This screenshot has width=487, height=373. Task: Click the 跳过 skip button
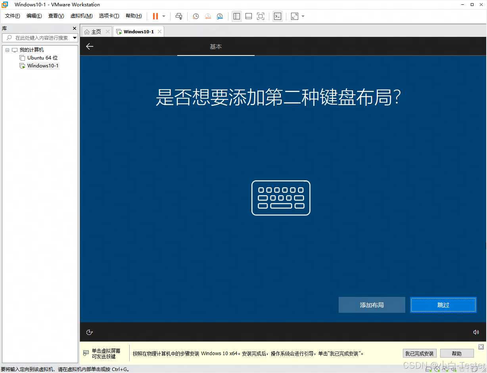[x=443, y=305]
